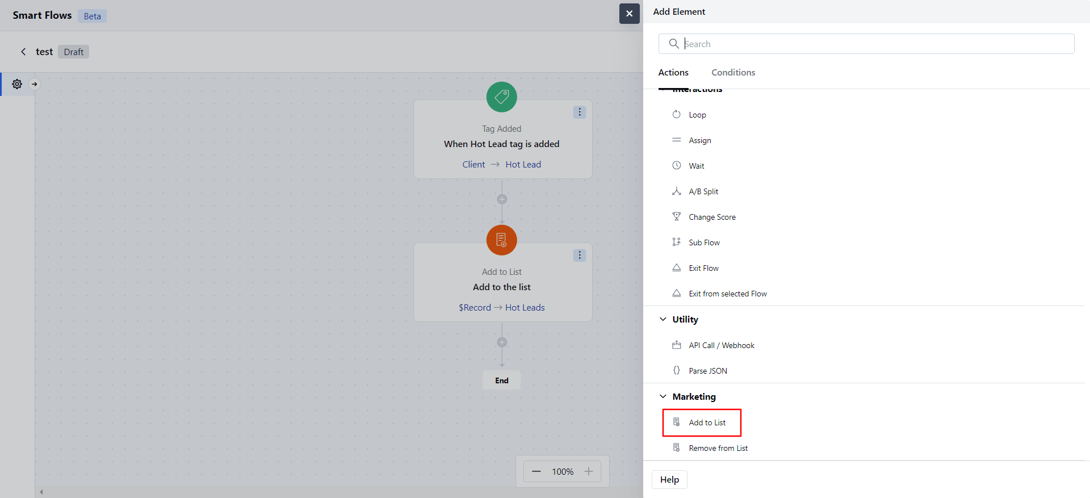
Task: Click the Wait clock icon
Action: point(677,165)
